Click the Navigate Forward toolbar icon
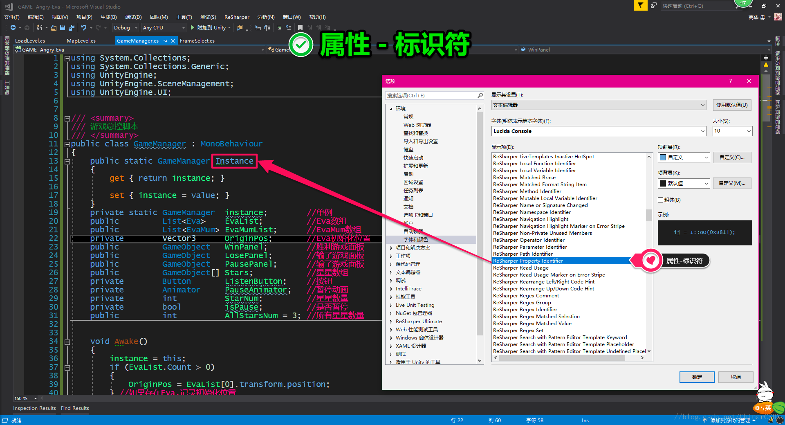785x425 pixels. (27, 27)
